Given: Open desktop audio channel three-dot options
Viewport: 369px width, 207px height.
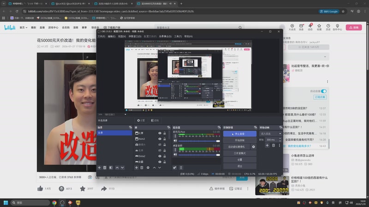Looking at the screenshot, I should [x=175, y=149].
